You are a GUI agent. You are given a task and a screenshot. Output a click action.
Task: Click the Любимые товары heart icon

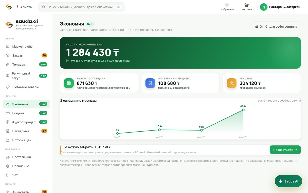click(x=7, y=87)
